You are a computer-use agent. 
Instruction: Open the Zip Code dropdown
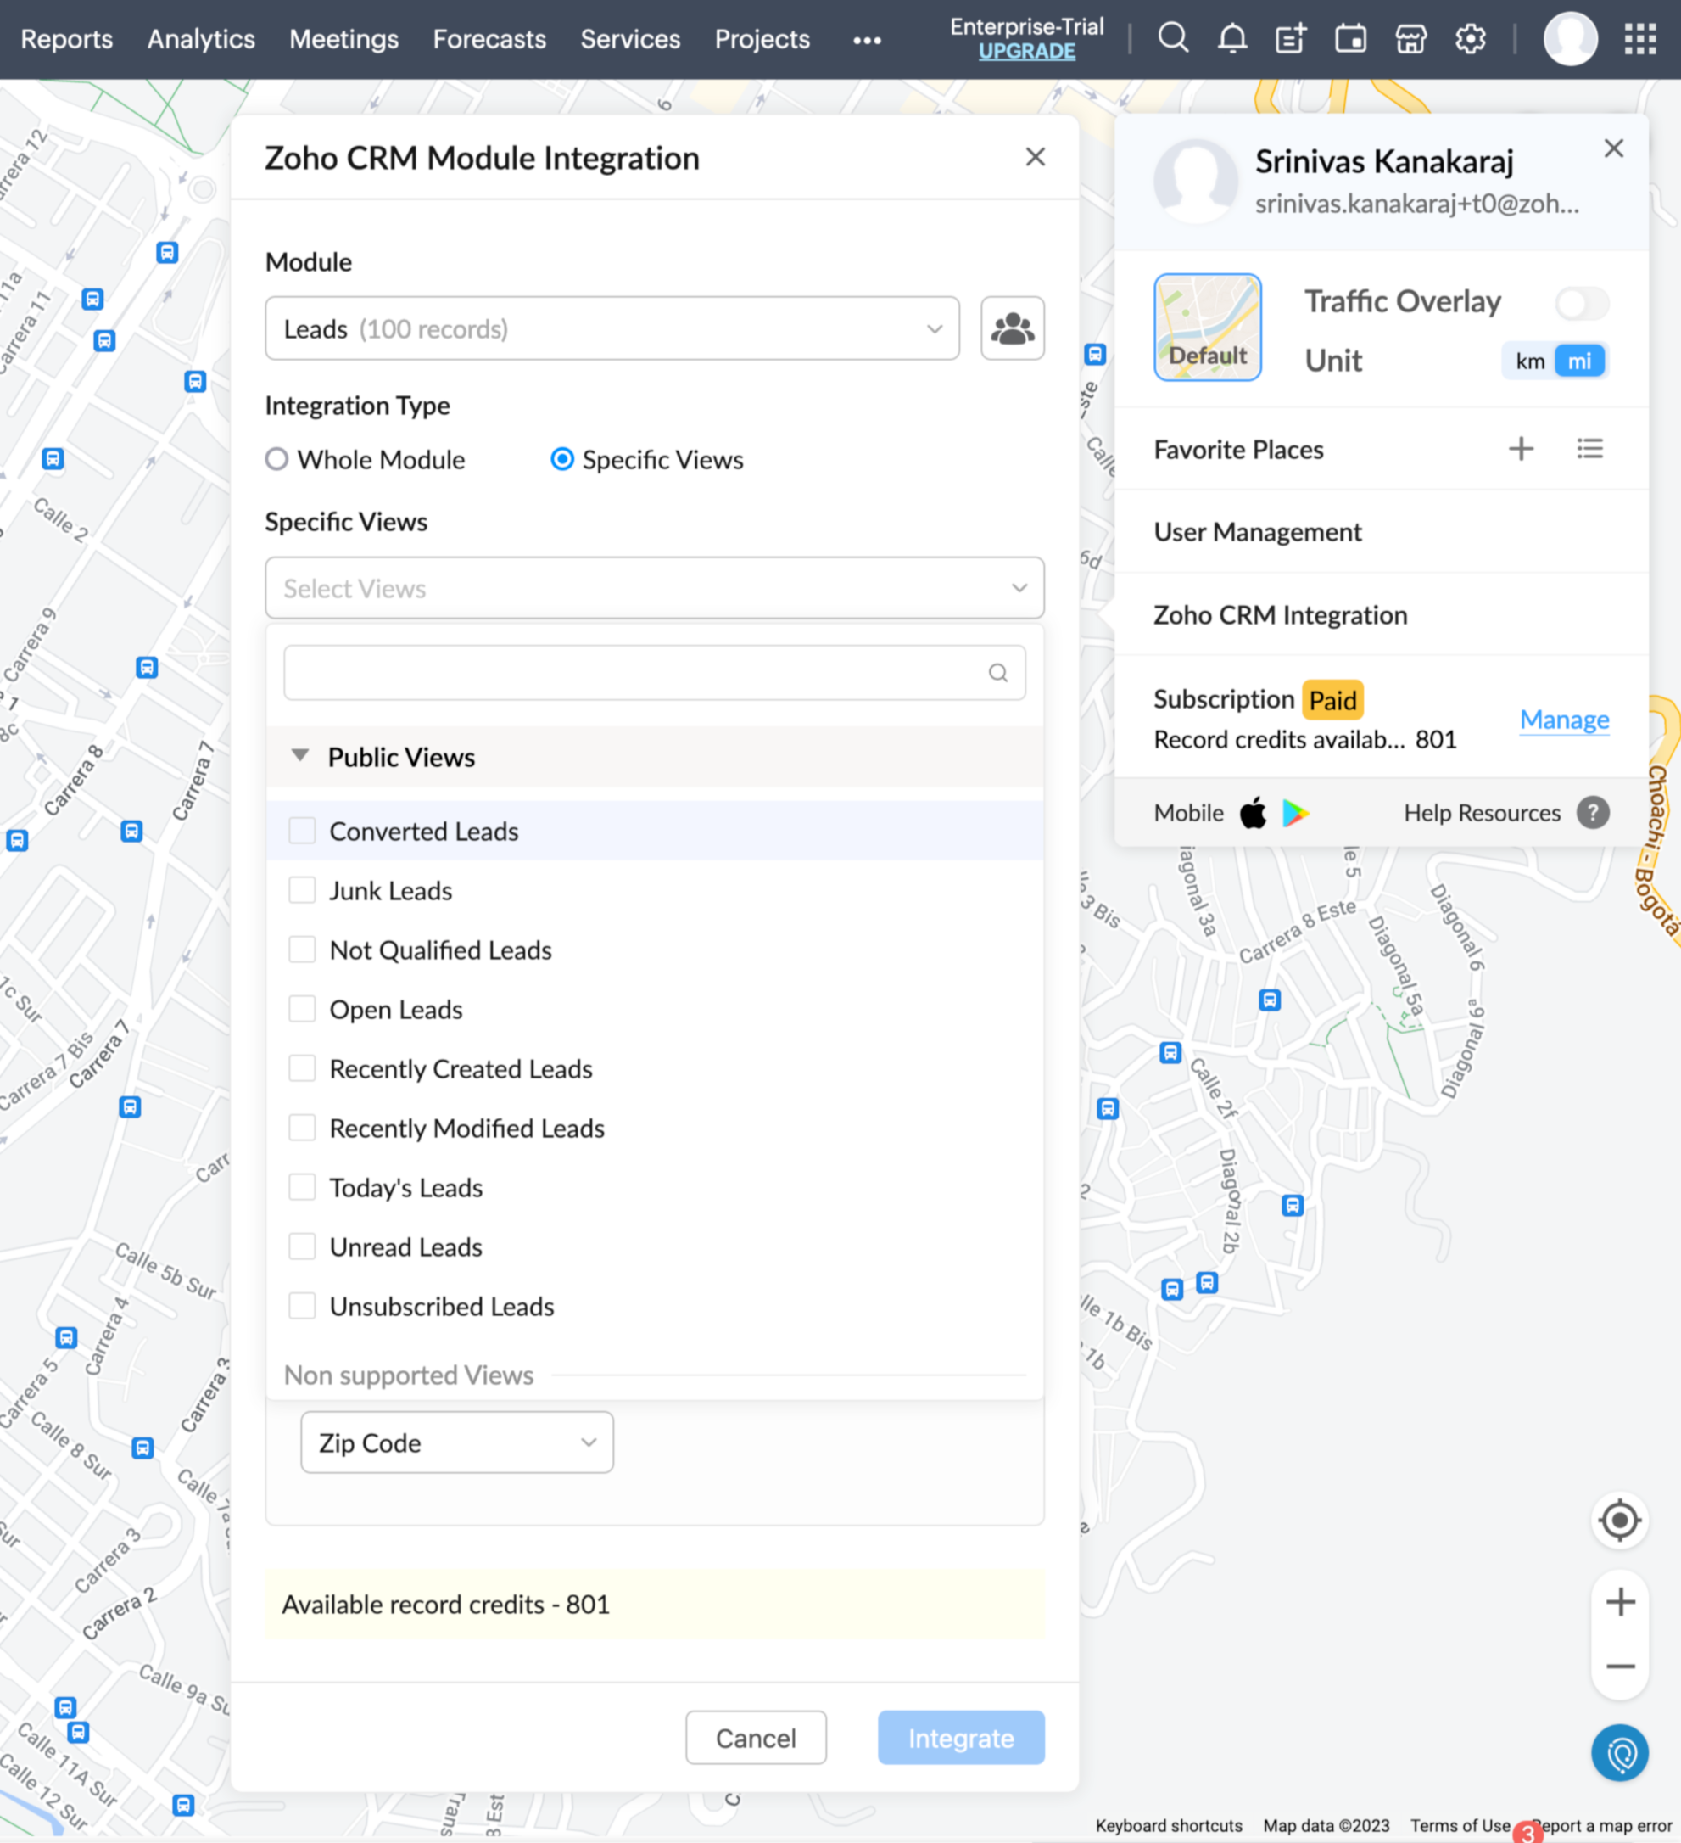coord(457,1442)
